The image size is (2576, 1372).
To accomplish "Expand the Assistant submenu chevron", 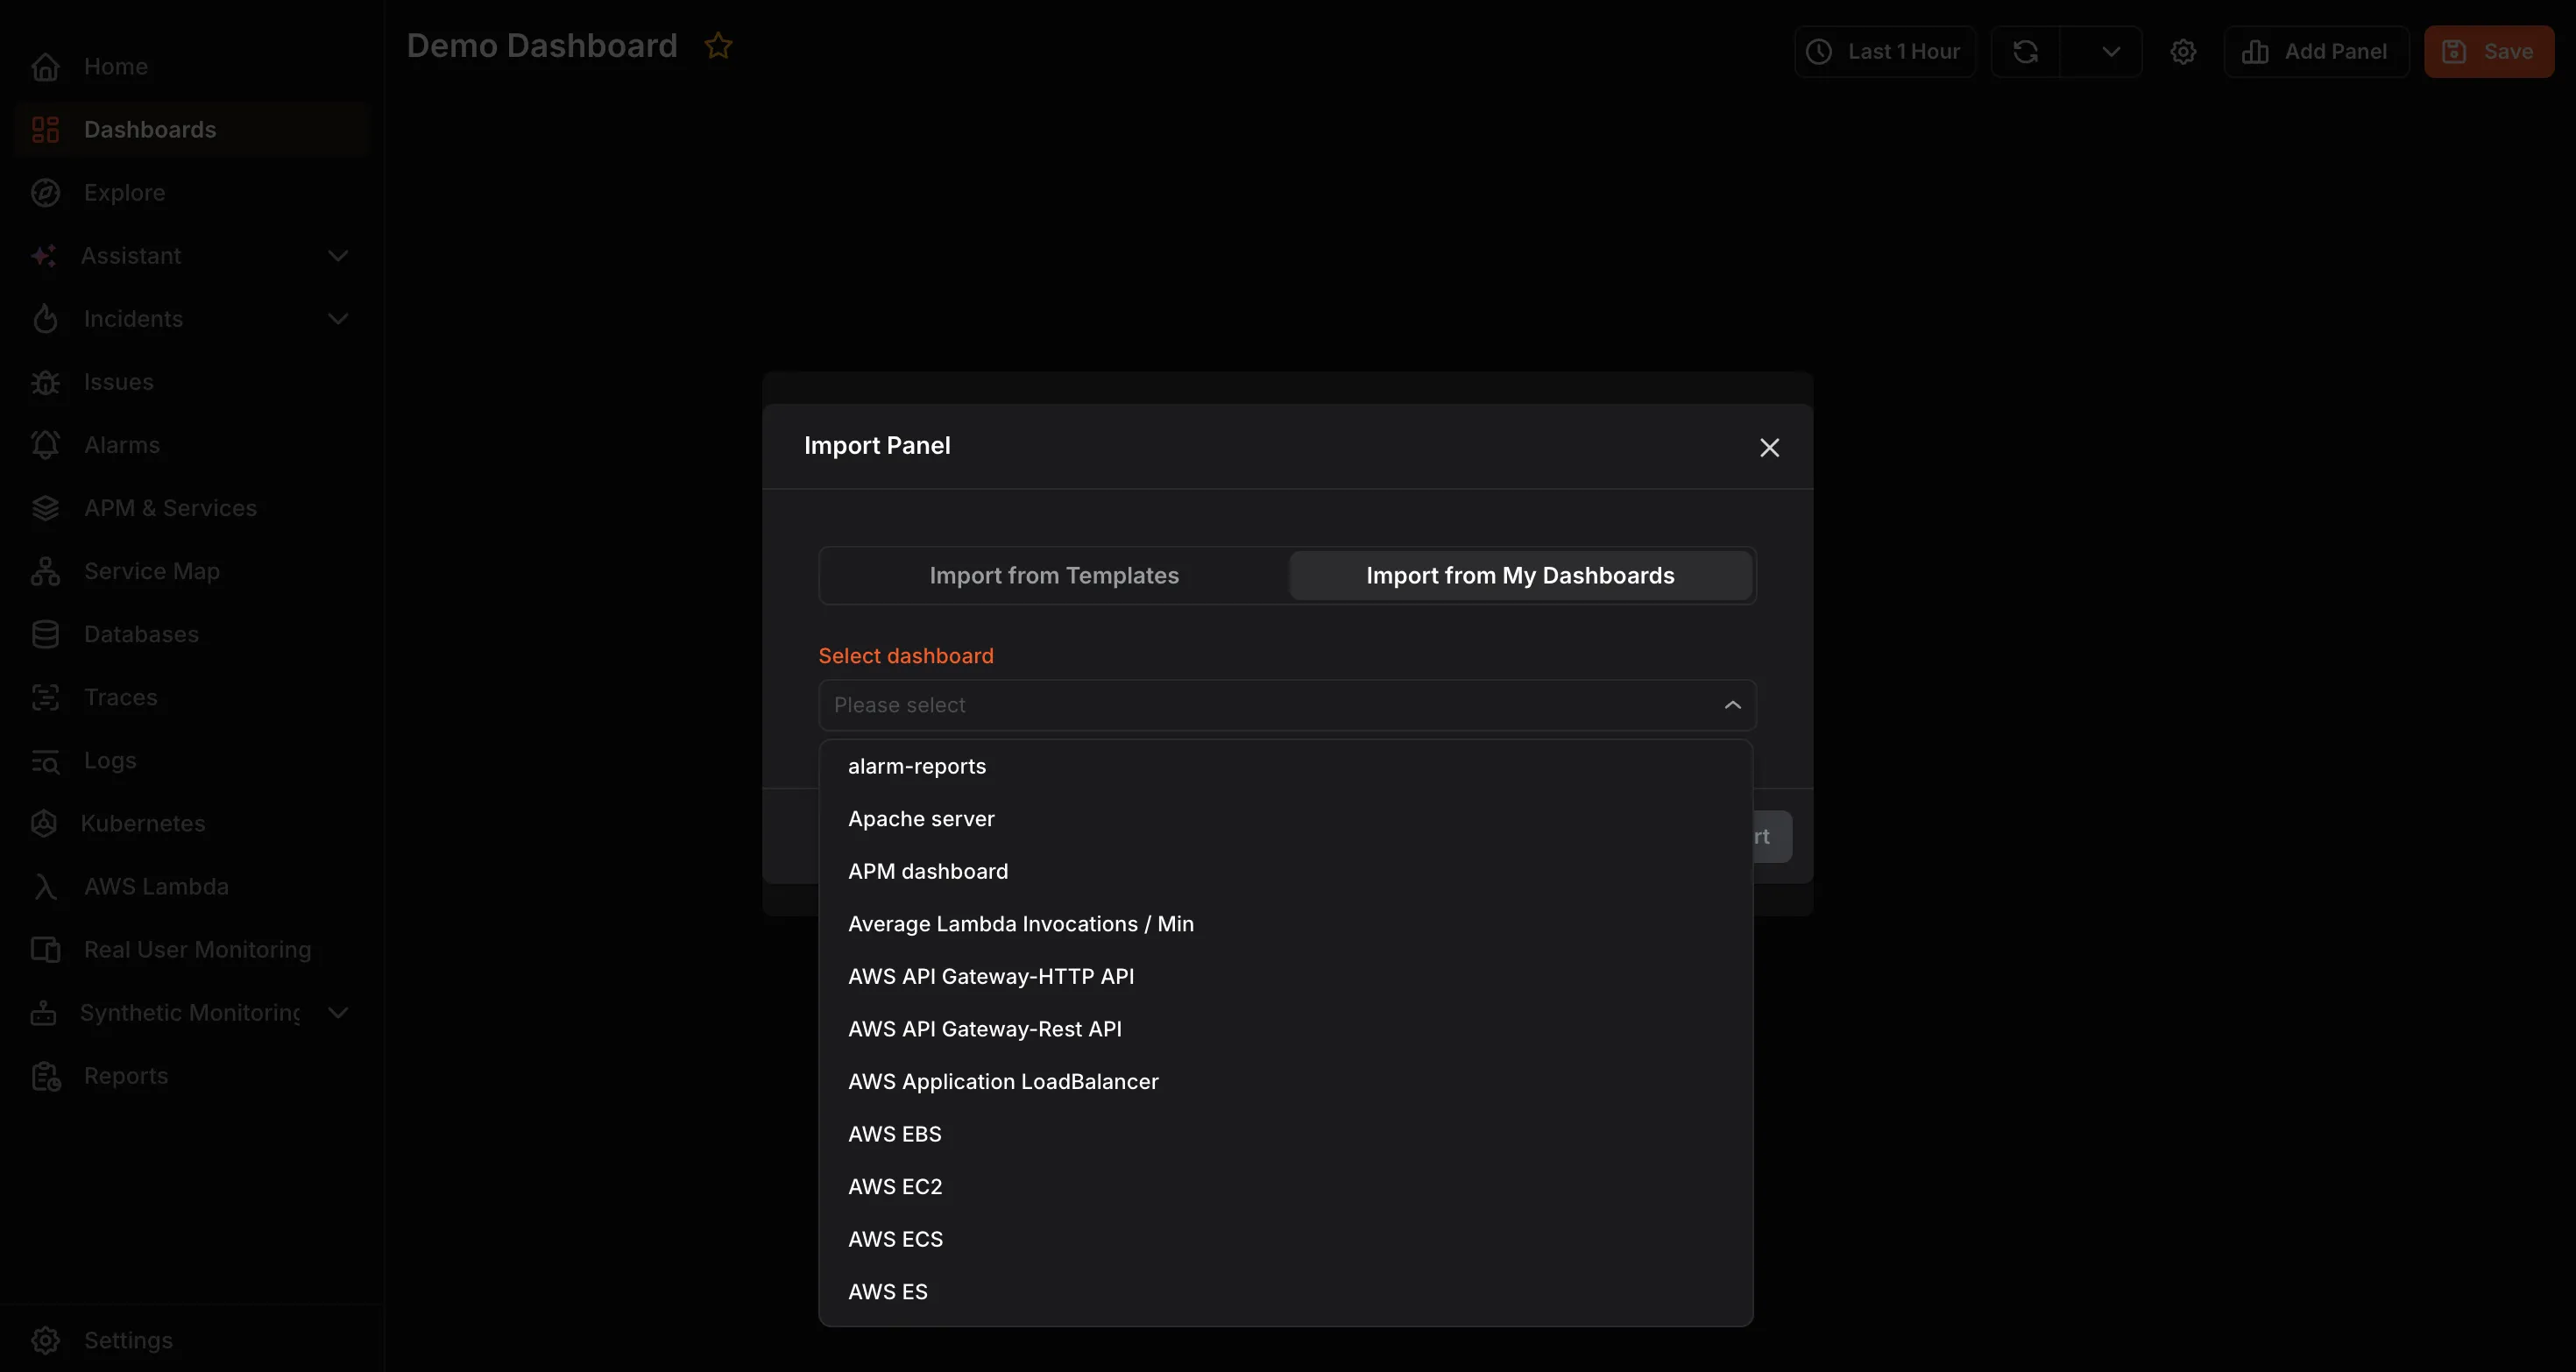I will pyautogui.click(x=338, y=256).
